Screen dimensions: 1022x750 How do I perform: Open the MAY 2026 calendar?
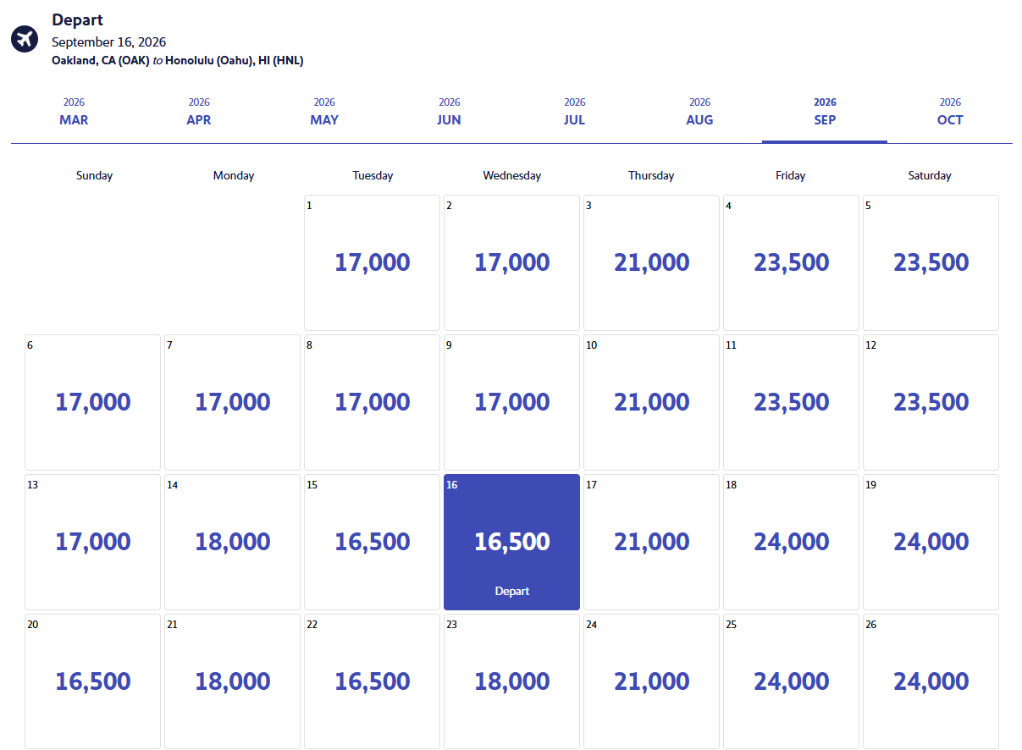pyautogui.click(x=324, y=112)
